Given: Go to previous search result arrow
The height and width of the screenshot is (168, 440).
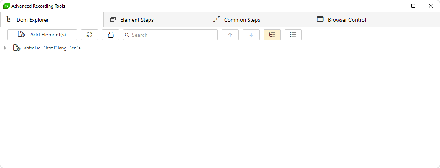Looking at the screenshot, I should (x=230, y=35).
